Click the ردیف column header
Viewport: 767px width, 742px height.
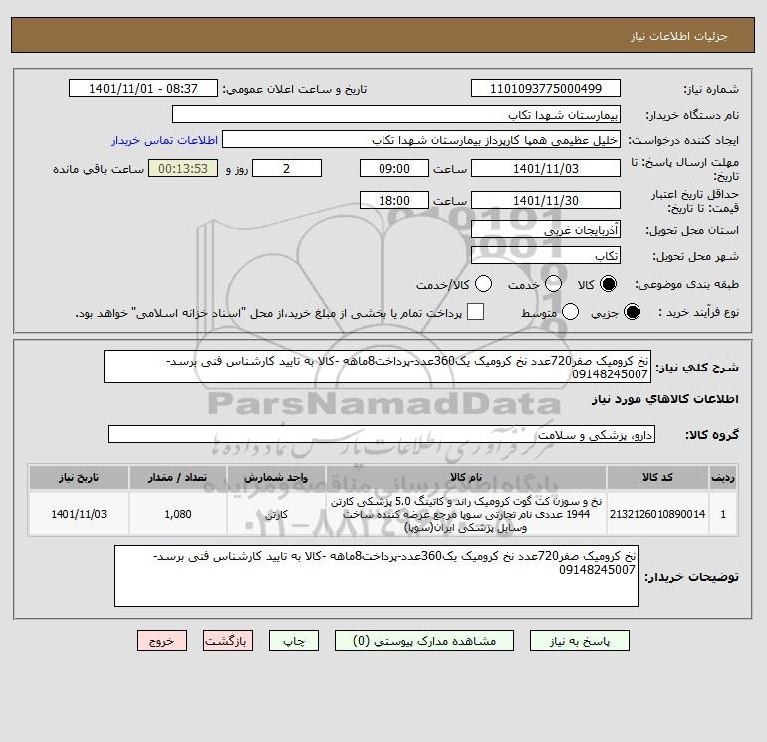[723, 477]
